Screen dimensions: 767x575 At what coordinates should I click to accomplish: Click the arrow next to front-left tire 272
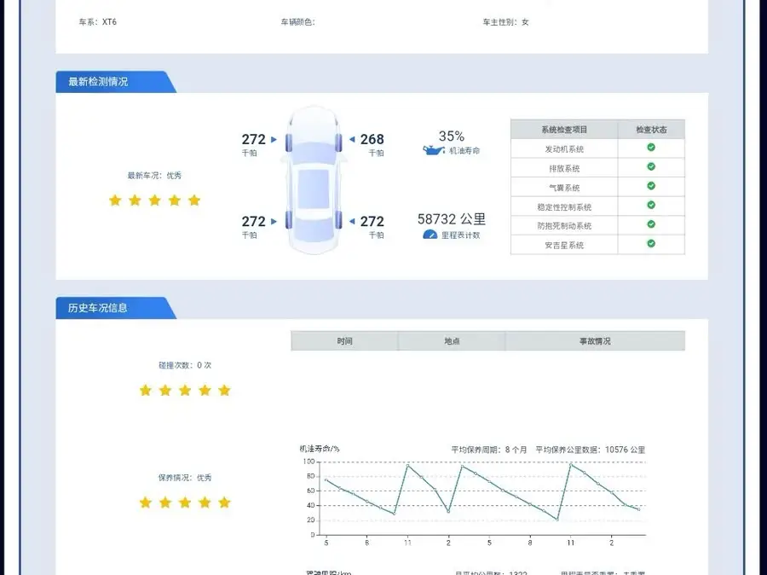coord(274,139)
